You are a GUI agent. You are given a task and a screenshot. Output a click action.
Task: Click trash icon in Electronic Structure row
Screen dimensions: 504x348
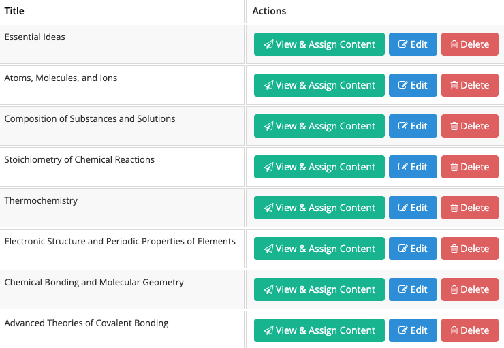454,249
